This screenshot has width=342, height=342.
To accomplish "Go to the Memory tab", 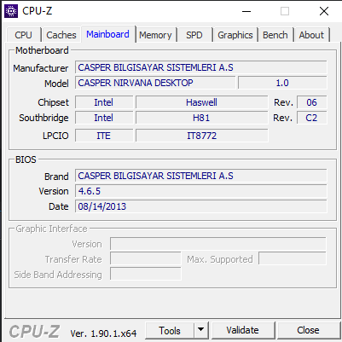I will (155, 35).
